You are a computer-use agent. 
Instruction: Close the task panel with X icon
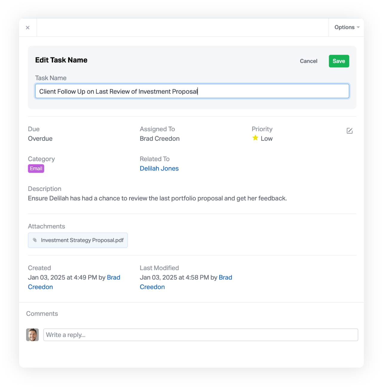[28, 28]
